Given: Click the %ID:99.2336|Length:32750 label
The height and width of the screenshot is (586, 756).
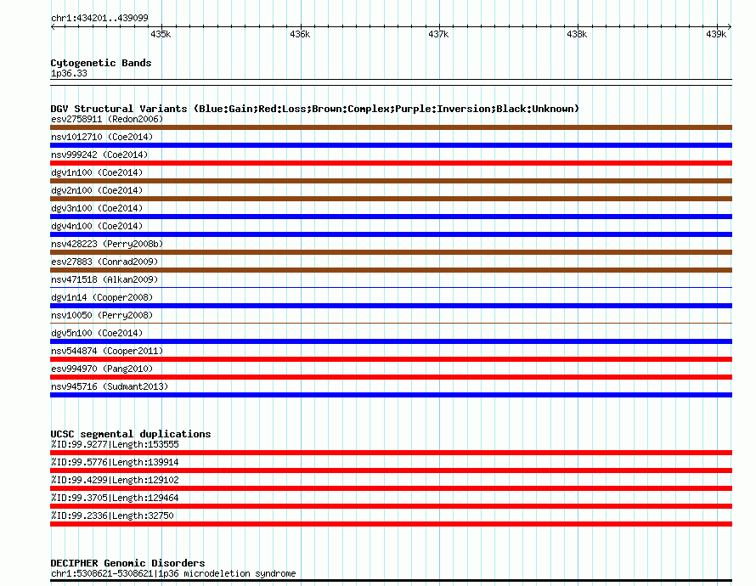Looking at the screenshot, I should [x=112, y=516].
